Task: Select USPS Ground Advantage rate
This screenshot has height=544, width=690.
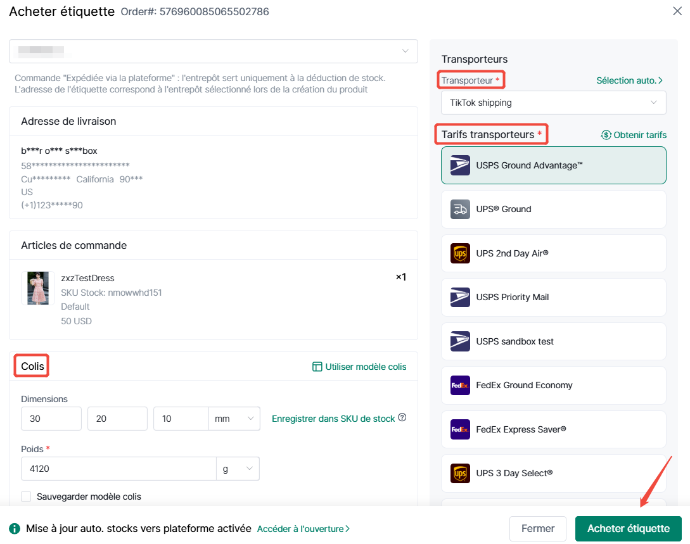Action: click(554, 165)
